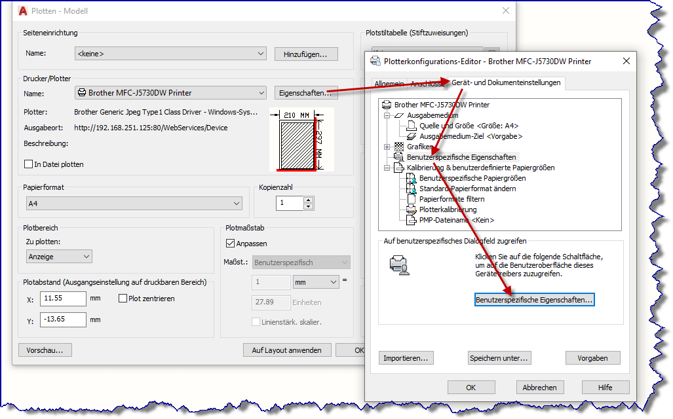Click the paper size preview thumbnail

[x=300, y=140]
